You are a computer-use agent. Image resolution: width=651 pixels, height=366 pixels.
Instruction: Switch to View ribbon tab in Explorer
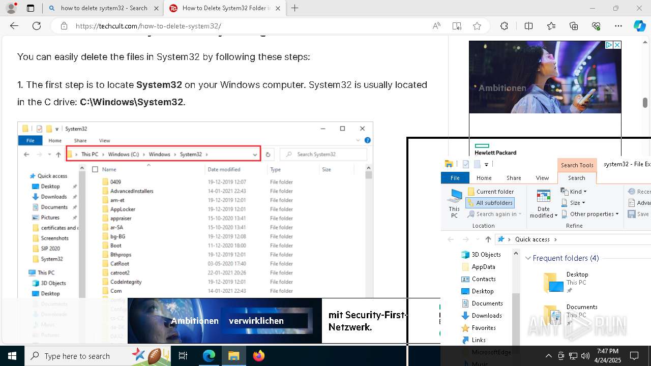pyautogui.click(x=542, y=178)
